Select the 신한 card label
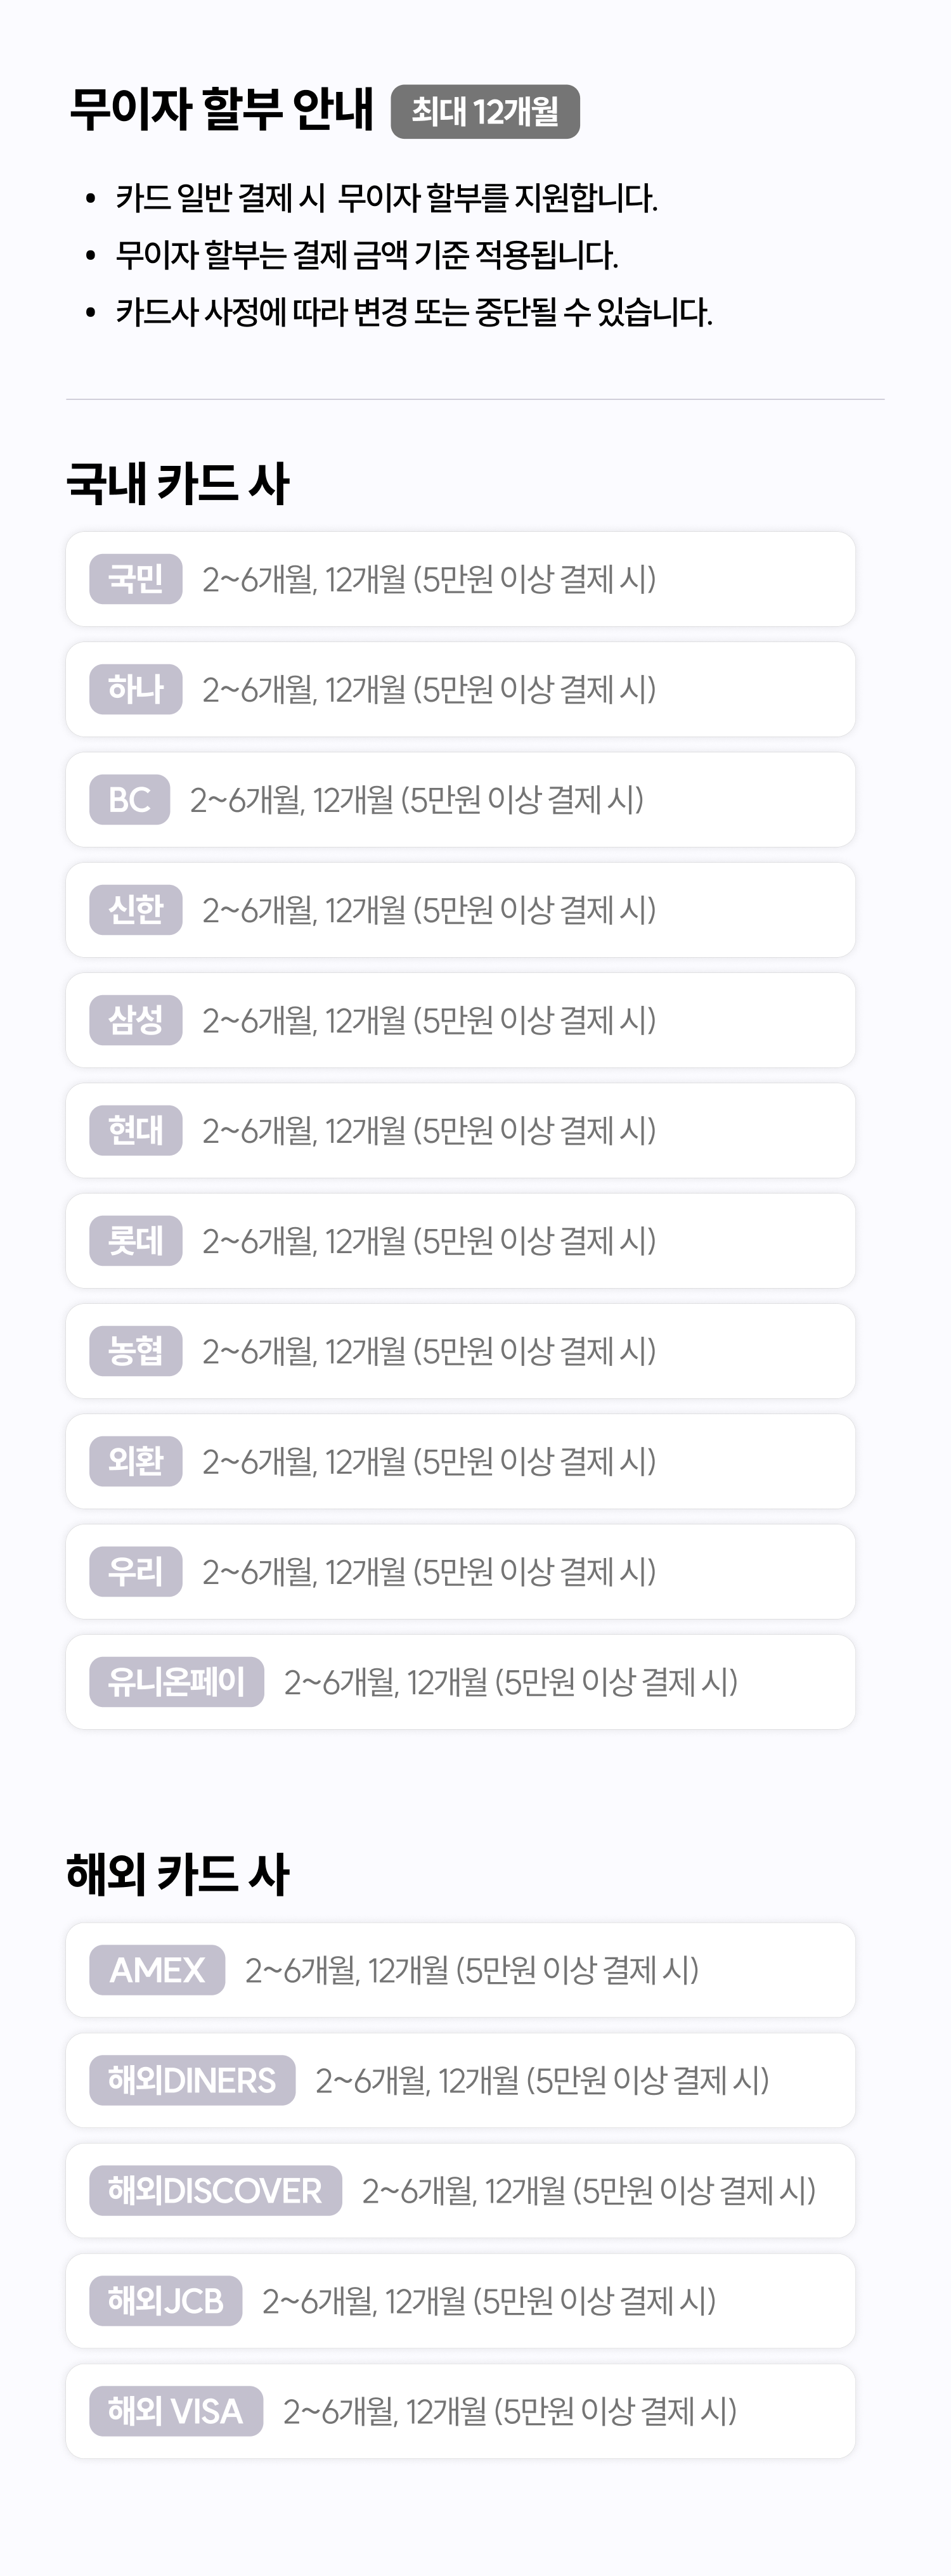 coord(135,910)
